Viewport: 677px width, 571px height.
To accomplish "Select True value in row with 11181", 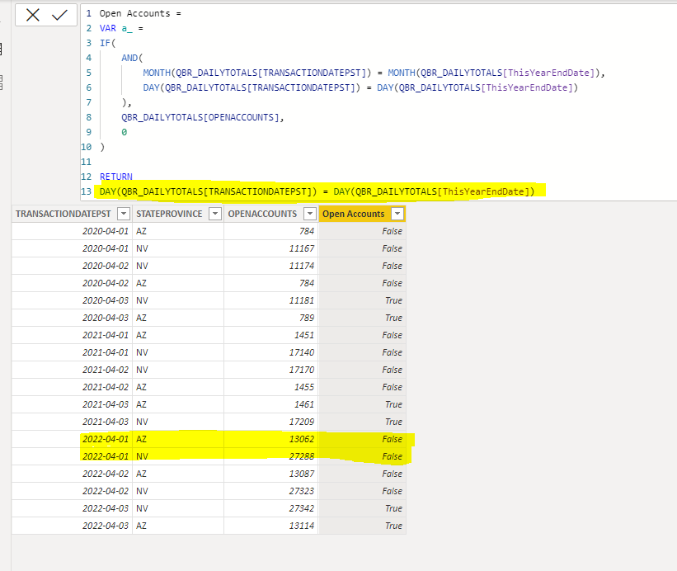I will (362, 300).
